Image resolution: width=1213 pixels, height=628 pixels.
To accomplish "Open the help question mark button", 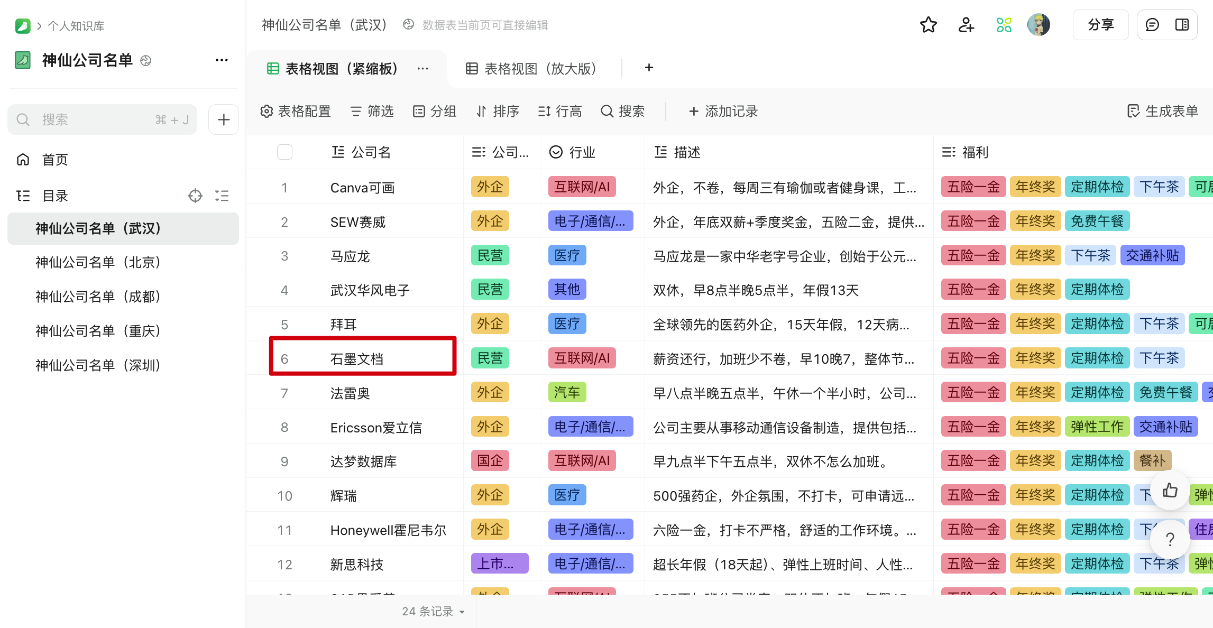I will coord(1170,539).
